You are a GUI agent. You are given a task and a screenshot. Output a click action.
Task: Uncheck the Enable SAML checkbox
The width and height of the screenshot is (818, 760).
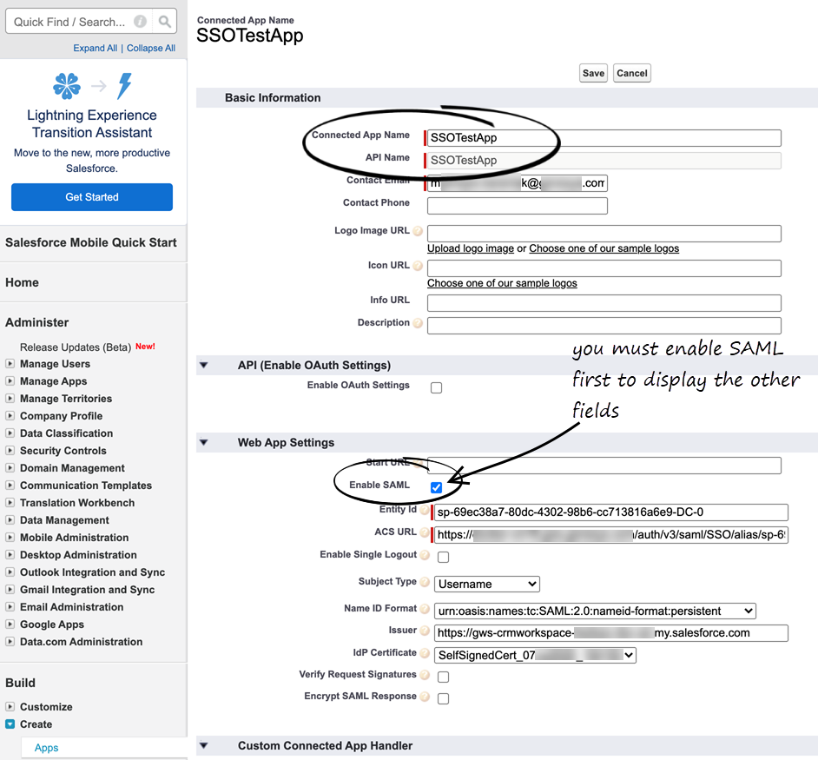436,487
